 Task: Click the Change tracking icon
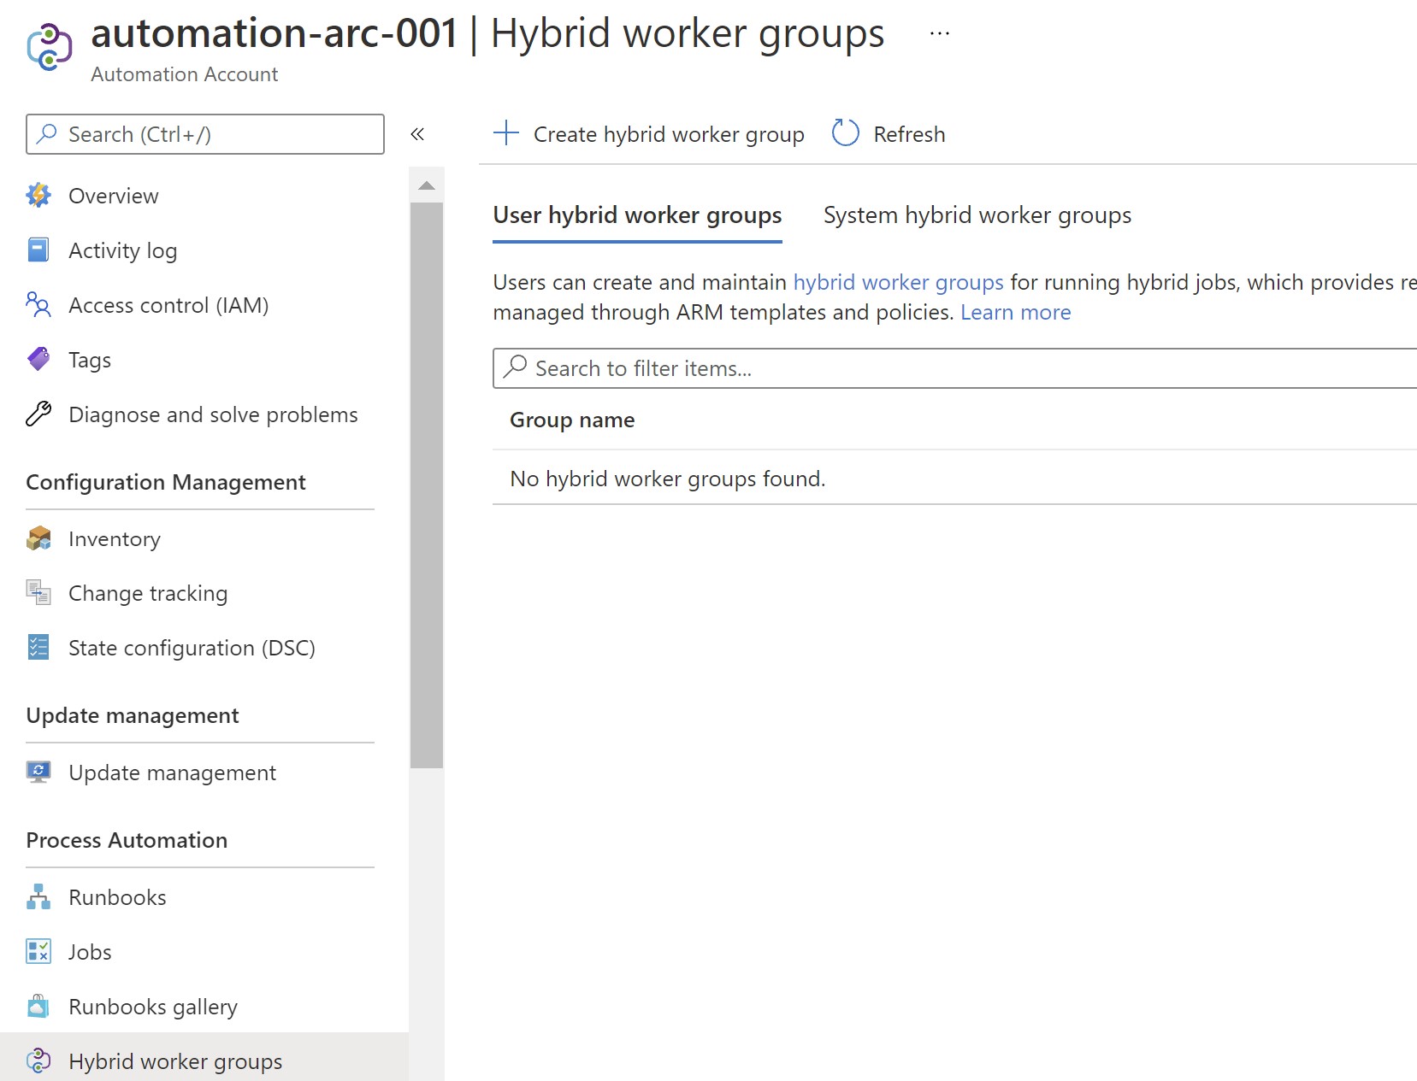38,593
